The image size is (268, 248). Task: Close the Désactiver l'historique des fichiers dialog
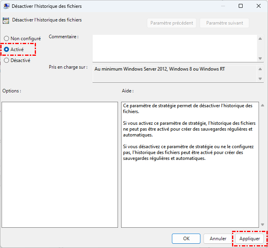[x=259, y=6]
